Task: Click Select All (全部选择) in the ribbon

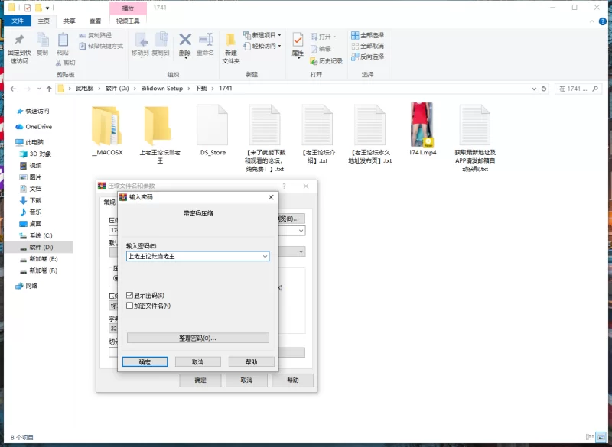Action: point(367,35)
